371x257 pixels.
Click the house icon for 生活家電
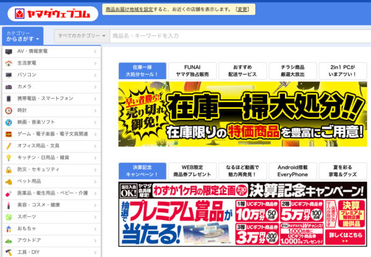tap(9, 63)
